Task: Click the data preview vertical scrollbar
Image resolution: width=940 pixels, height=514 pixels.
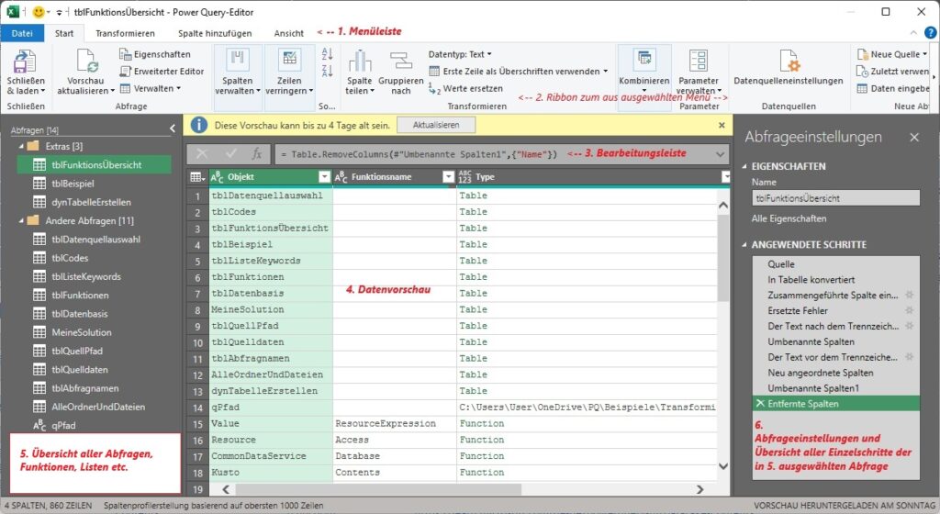Action: click(x=723, y=258)
